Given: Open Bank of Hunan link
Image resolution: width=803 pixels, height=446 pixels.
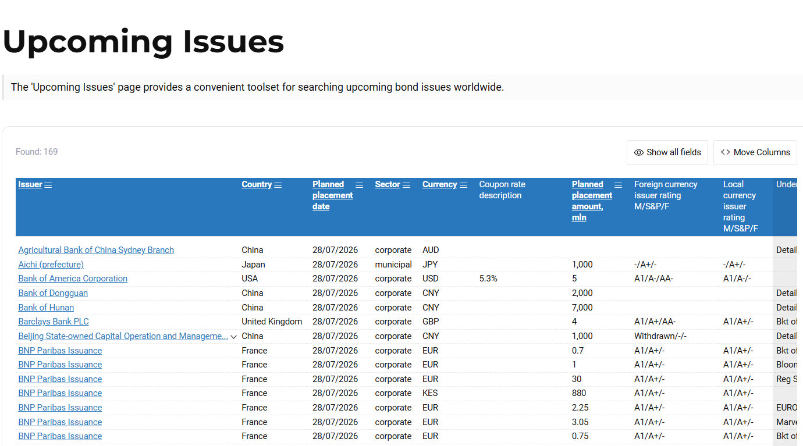Looking at the screenshot, I should point(46,308).
